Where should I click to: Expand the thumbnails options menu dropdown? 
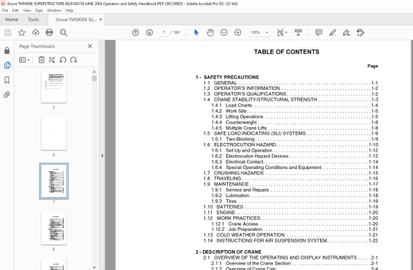(x=25, y=60)
